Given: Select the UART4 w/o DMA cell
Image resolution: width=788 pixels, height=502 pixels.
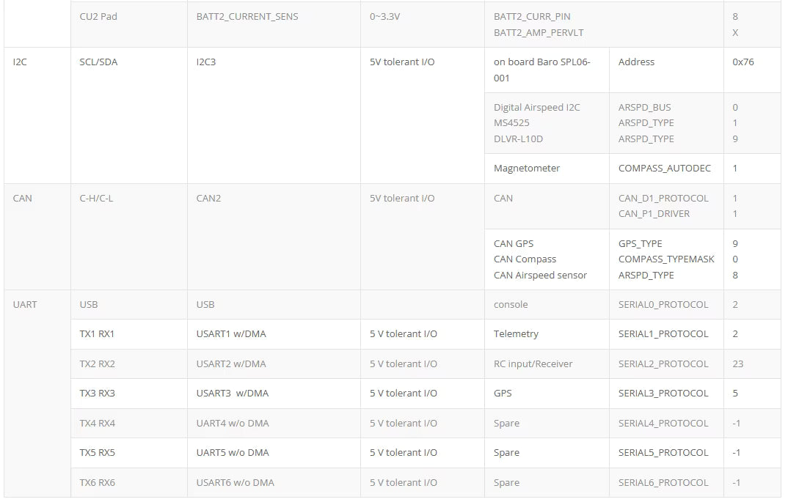Looking at the screenshot, I should point(274,423).
